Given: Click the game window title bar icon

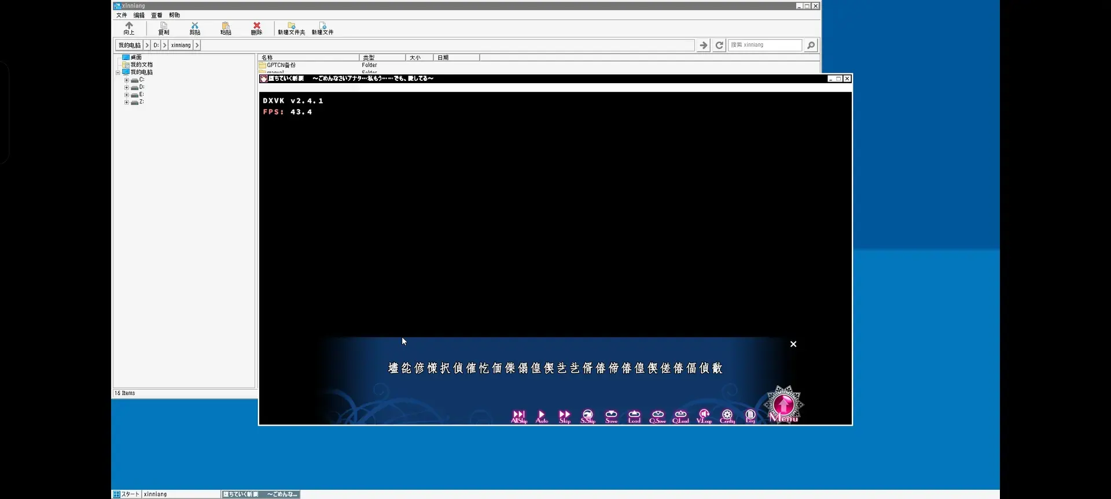Looking at the screenshot, I should (264, 79).
